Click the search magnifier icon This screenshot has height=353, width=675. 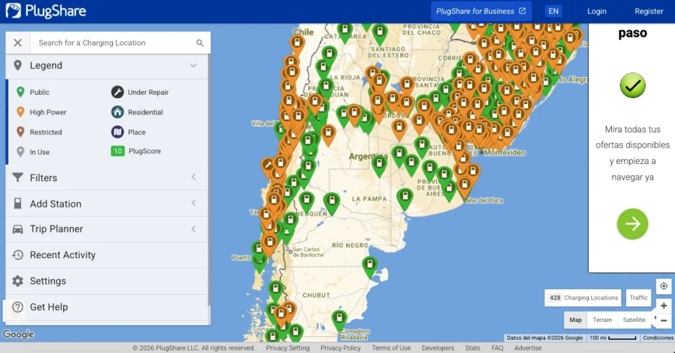pos(200,43)
